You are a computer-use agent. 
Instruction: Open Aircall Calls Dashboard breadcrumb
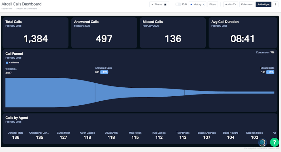pyautogui.click(x=27, y=9)
